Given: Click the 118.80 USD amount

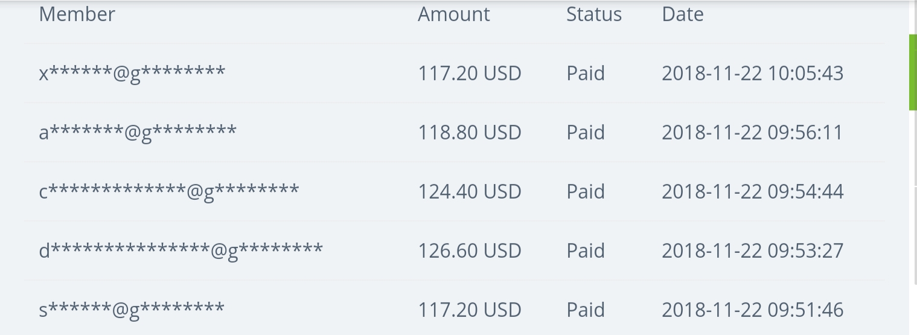Looking at the screenshot, I should (x=469, y=133).
